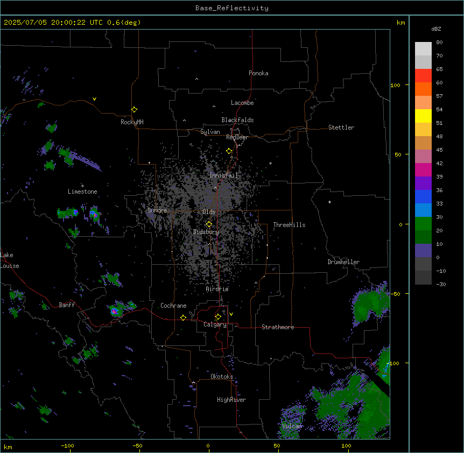Click the 100 tick on the right axis
The image size is (464, 453).
(395, 85)
